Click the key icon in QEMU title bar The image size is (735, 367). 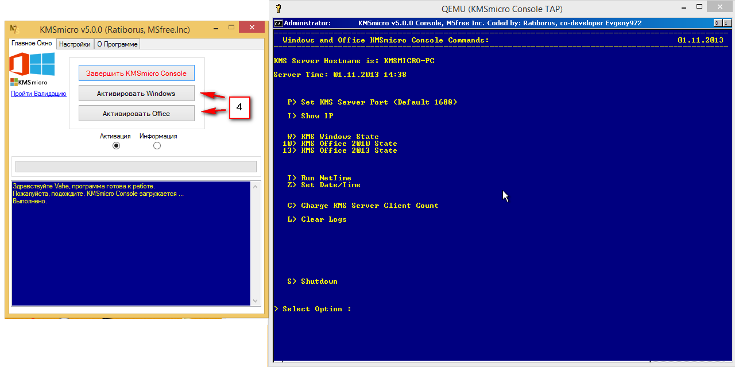[278, 9]
